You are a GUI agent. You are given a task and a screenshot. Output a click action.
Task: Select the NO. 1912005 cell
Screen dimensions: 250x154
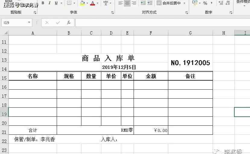click(x=190, y=62)
